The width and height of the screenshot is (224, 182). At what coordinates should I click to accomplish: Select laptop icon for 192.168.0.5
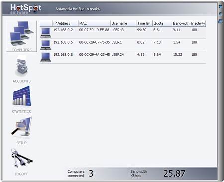[x=46, y=45]
